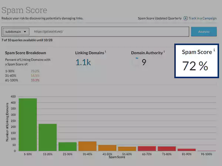Select the red 61-70% spam score bar
This screenshot has width=222, height=166.
(147, 148)
